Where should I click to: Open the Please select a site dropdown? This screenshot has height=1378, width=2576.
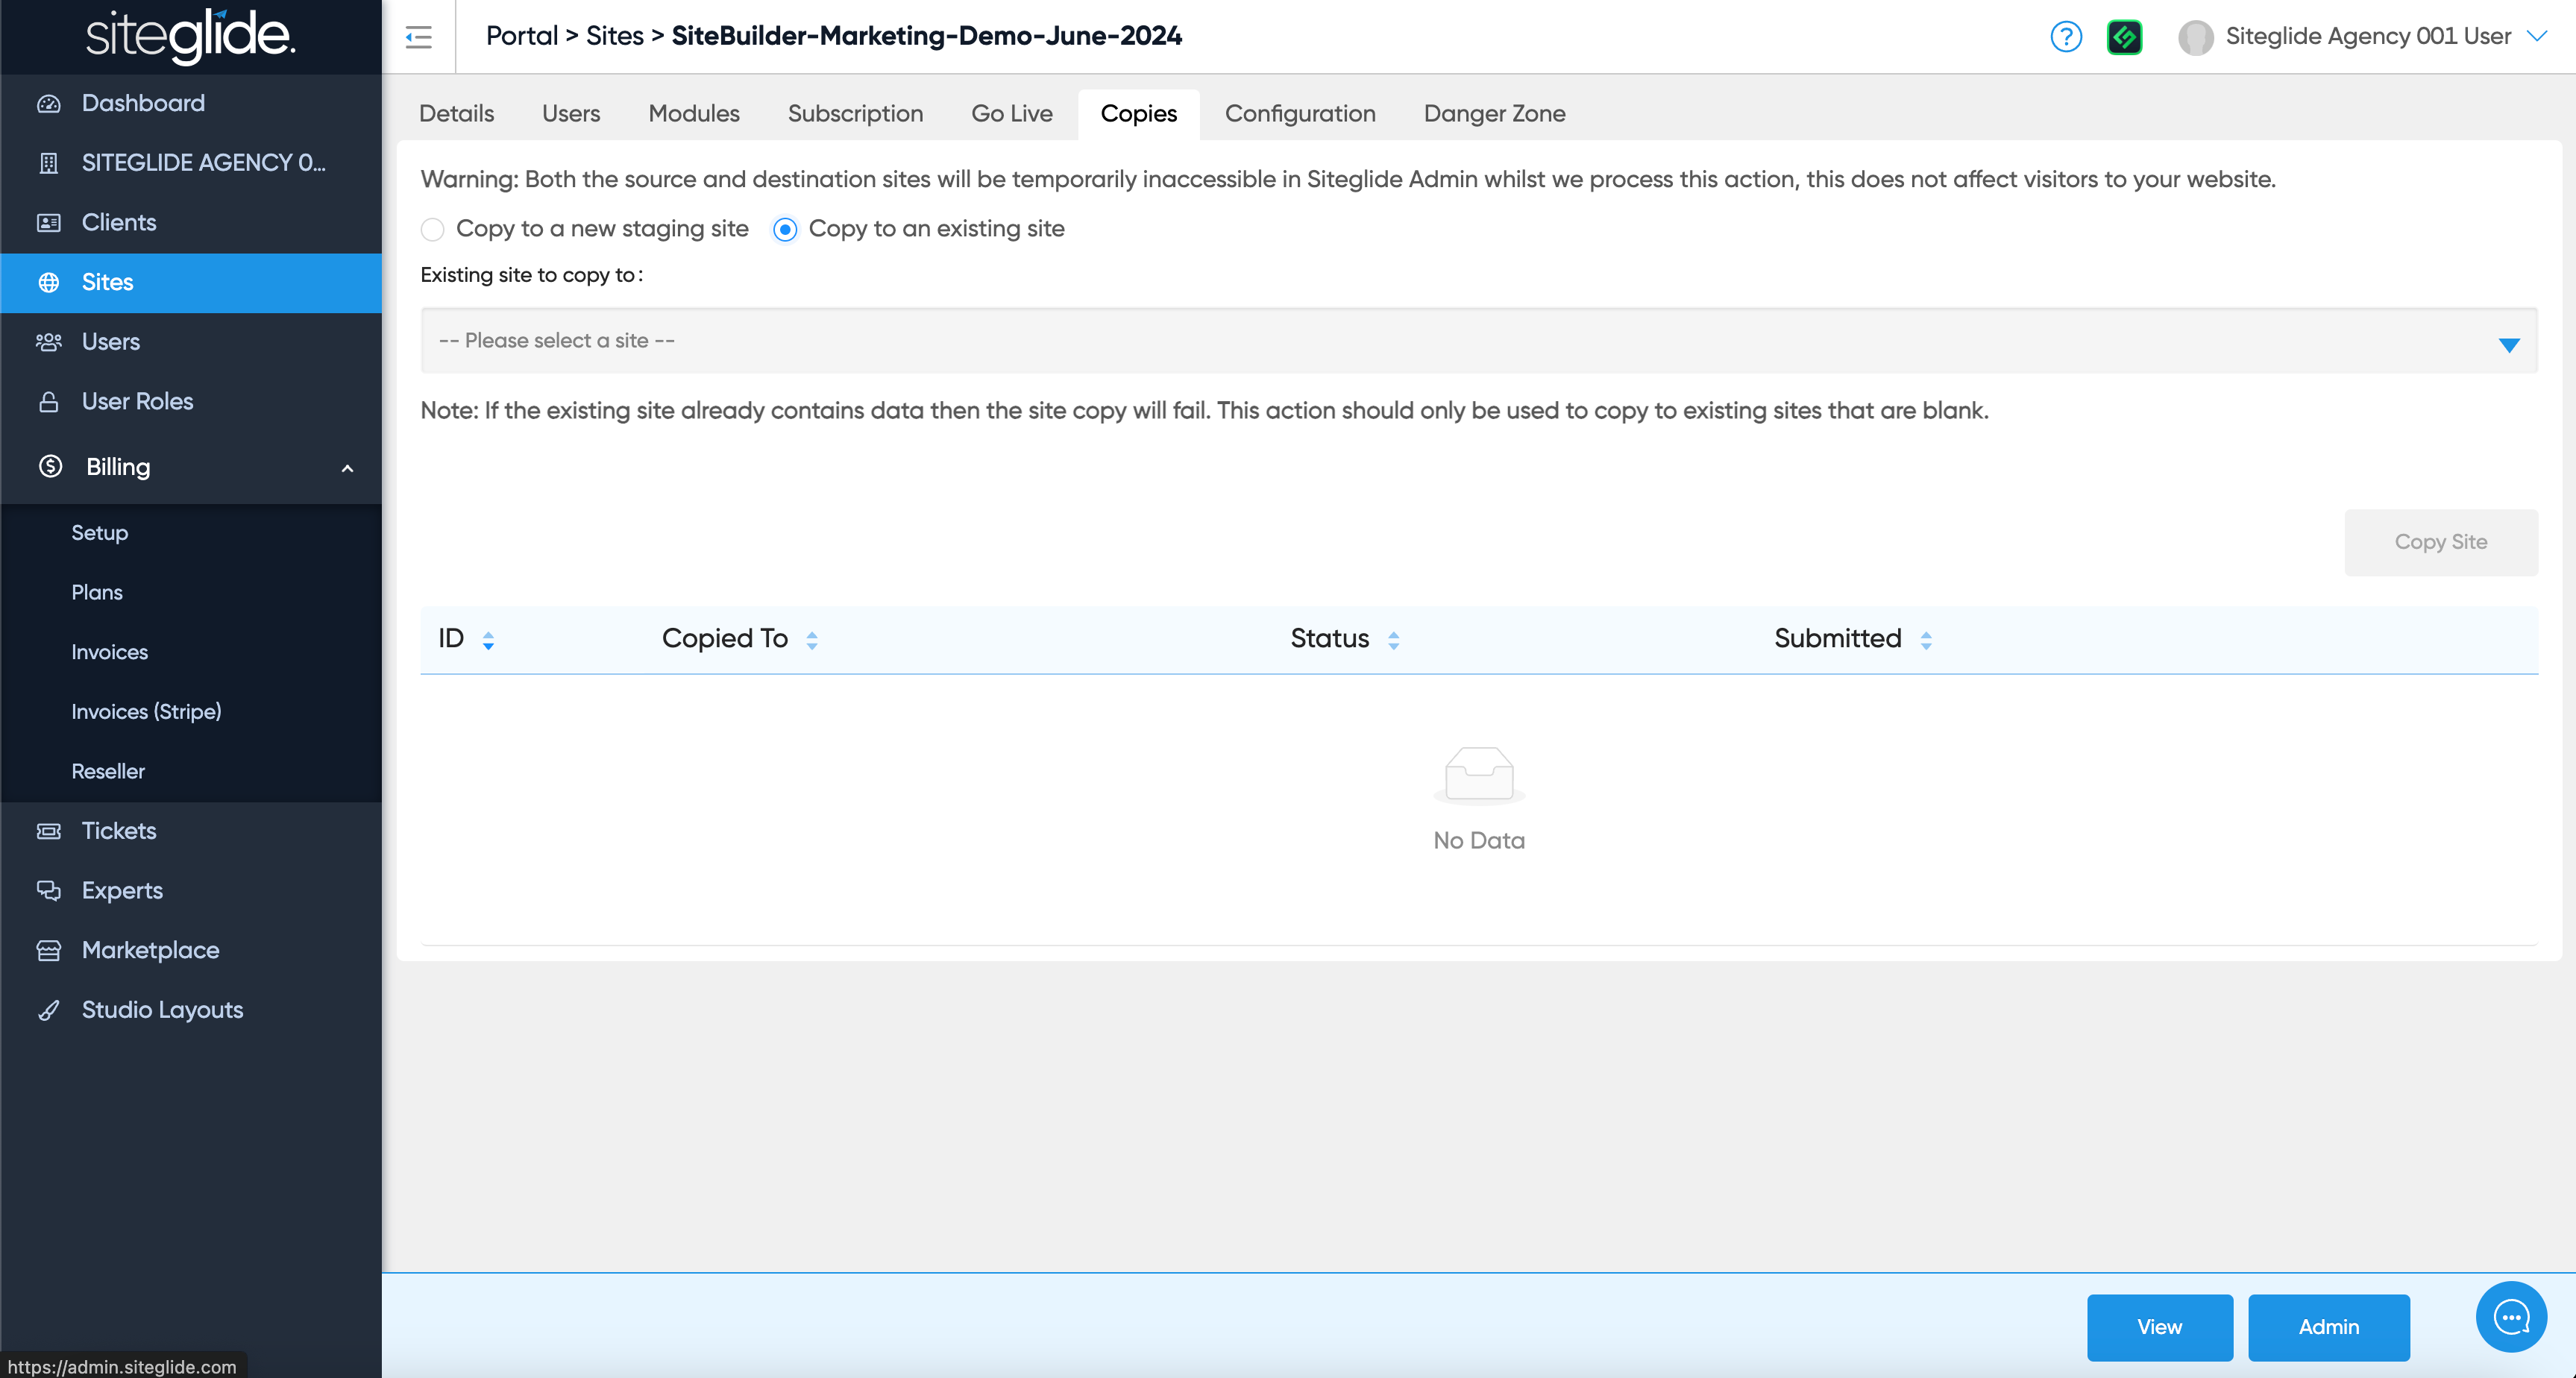[x=1478, y=341]
